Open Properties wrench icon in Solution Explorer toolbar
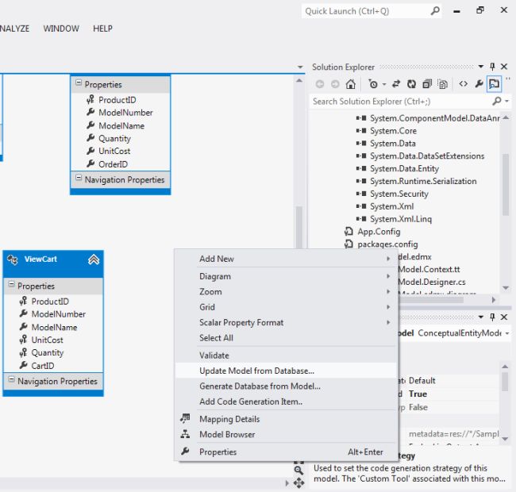The width and height of the screenshot is (516, 492). [x=479, y=84]
